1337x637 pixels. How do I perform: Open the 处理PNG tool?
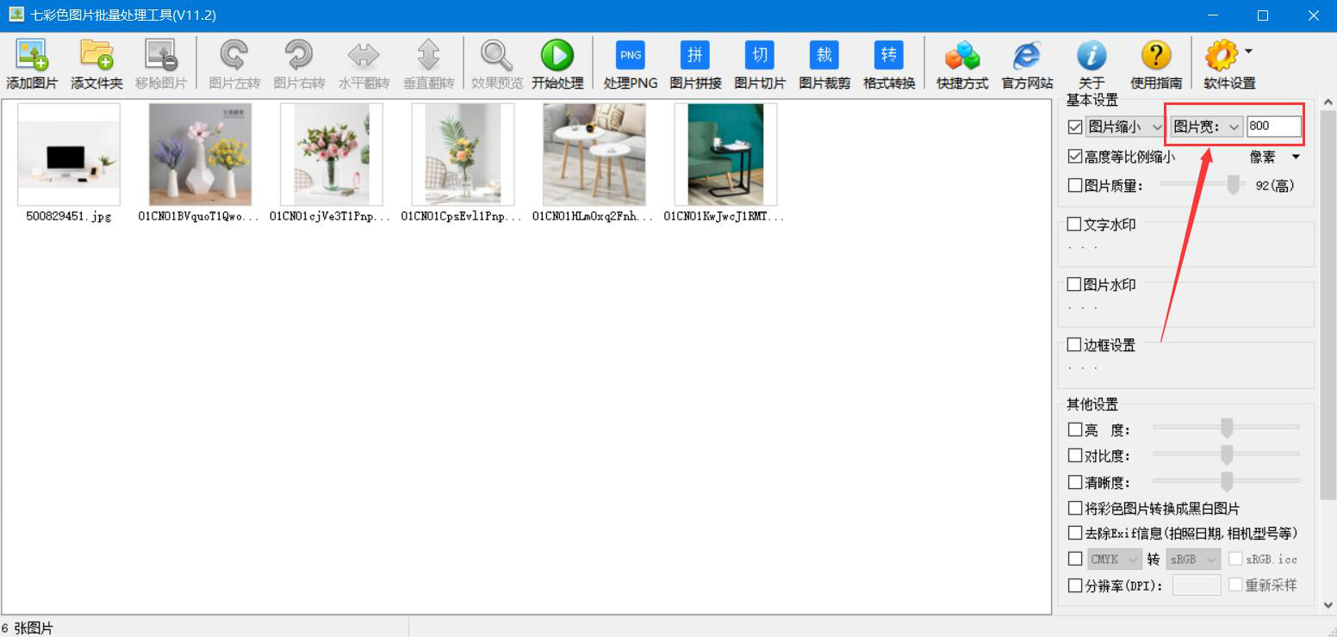(x=631, y=55)
